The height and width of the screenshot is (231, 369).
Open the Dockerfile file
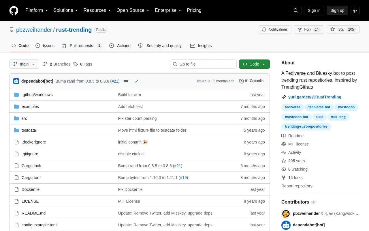(x=31, y=189)
